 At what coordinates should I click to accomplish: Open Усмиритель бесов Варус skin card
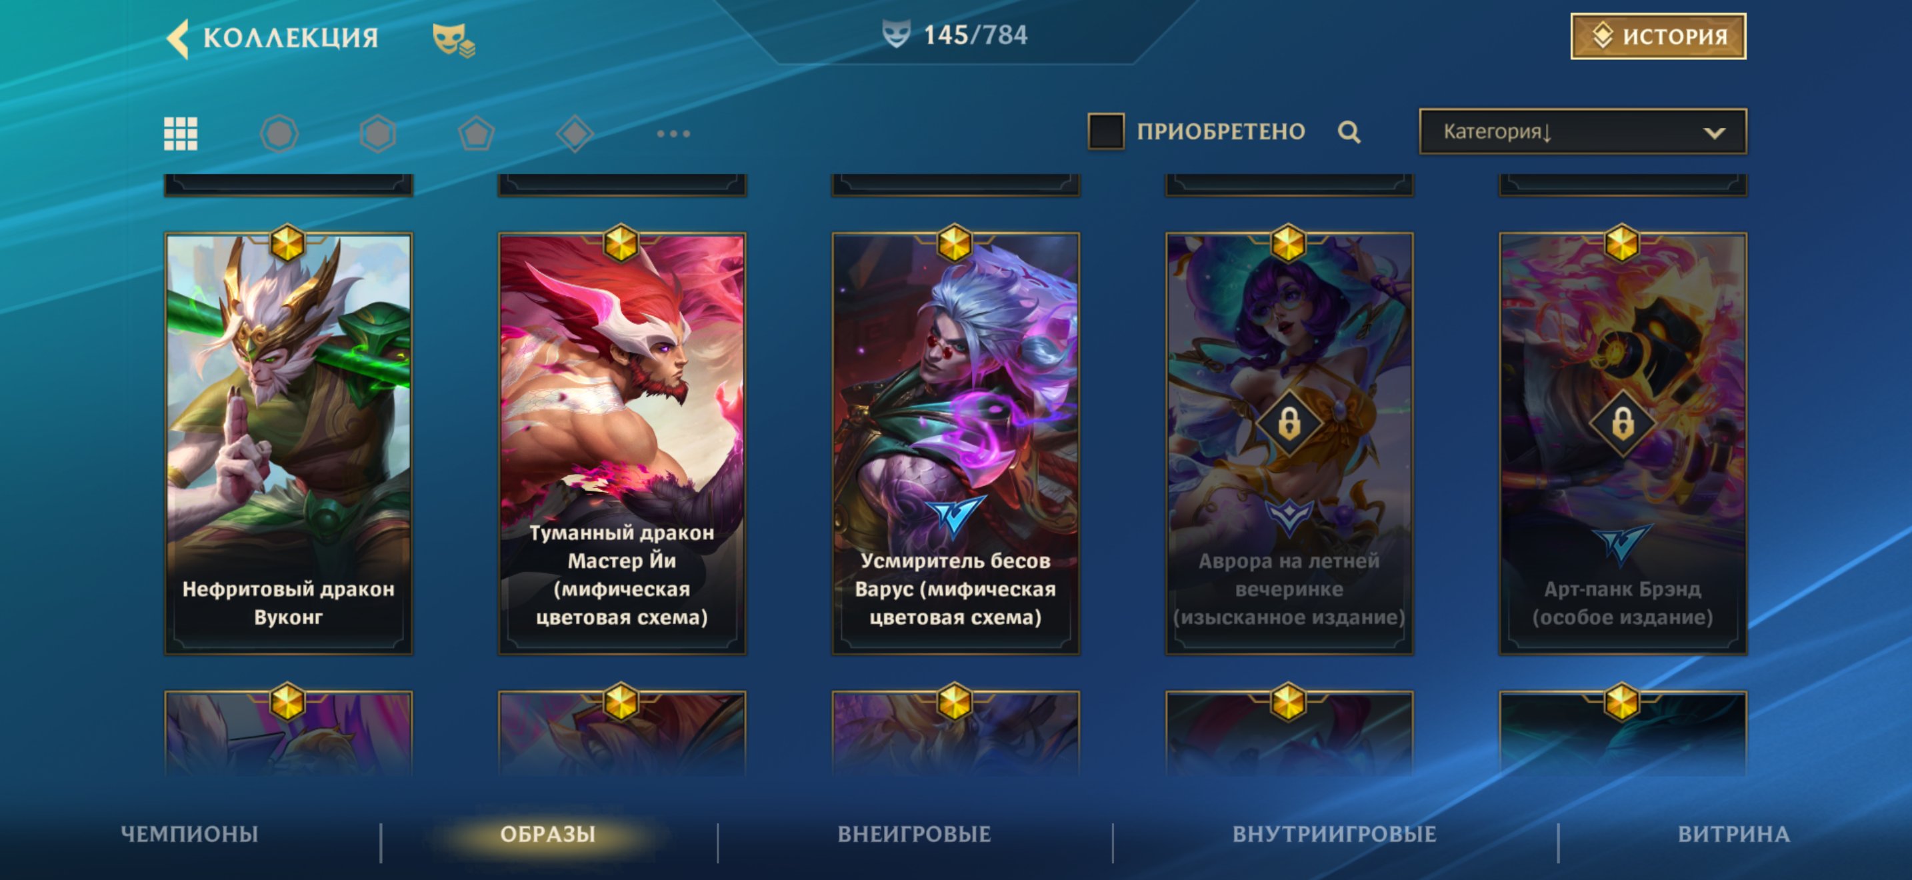(955, 444)
